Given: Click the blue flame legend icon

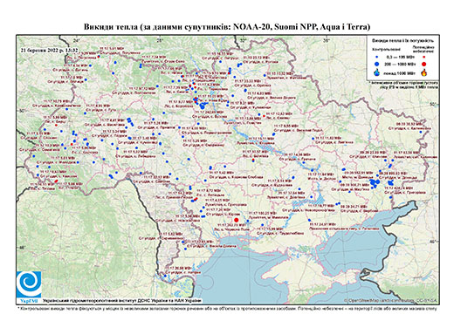Looking at the screenshot, I should coord(377,72).
